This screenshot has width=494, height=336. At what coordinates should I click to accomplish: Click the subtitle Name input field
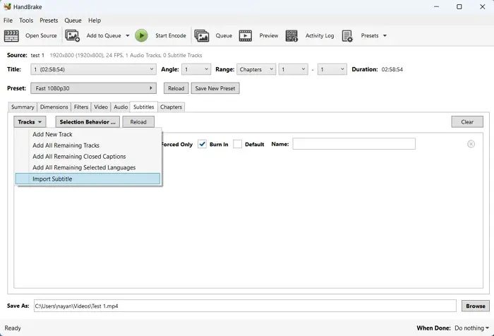click(x=354, y=144)
